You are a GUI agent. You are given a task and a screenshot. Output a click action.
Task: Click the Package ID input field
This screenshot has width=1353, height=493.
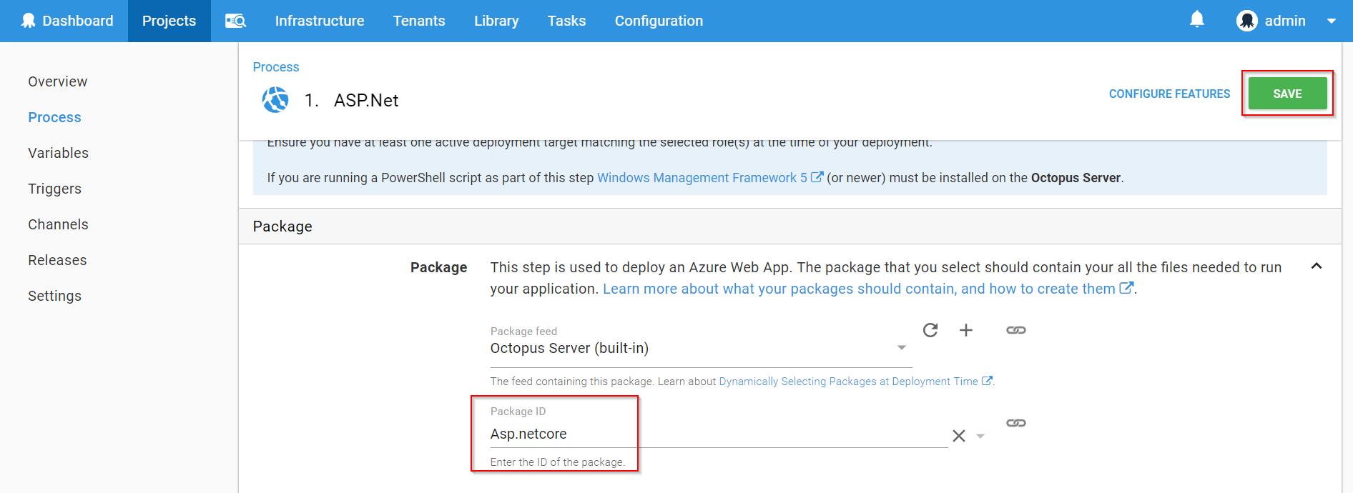pyautogui.click(x=719, y=434)
